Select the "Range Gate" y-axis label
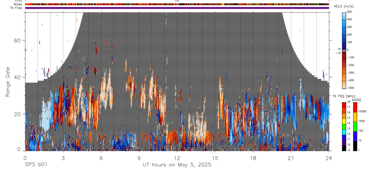Image resolution: width=370 pixels, height=171 pixels. (x=8, y=82)
